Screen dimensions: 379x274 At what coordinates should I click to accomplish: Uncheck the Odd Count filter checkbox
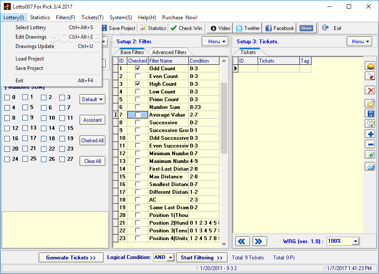138,69
